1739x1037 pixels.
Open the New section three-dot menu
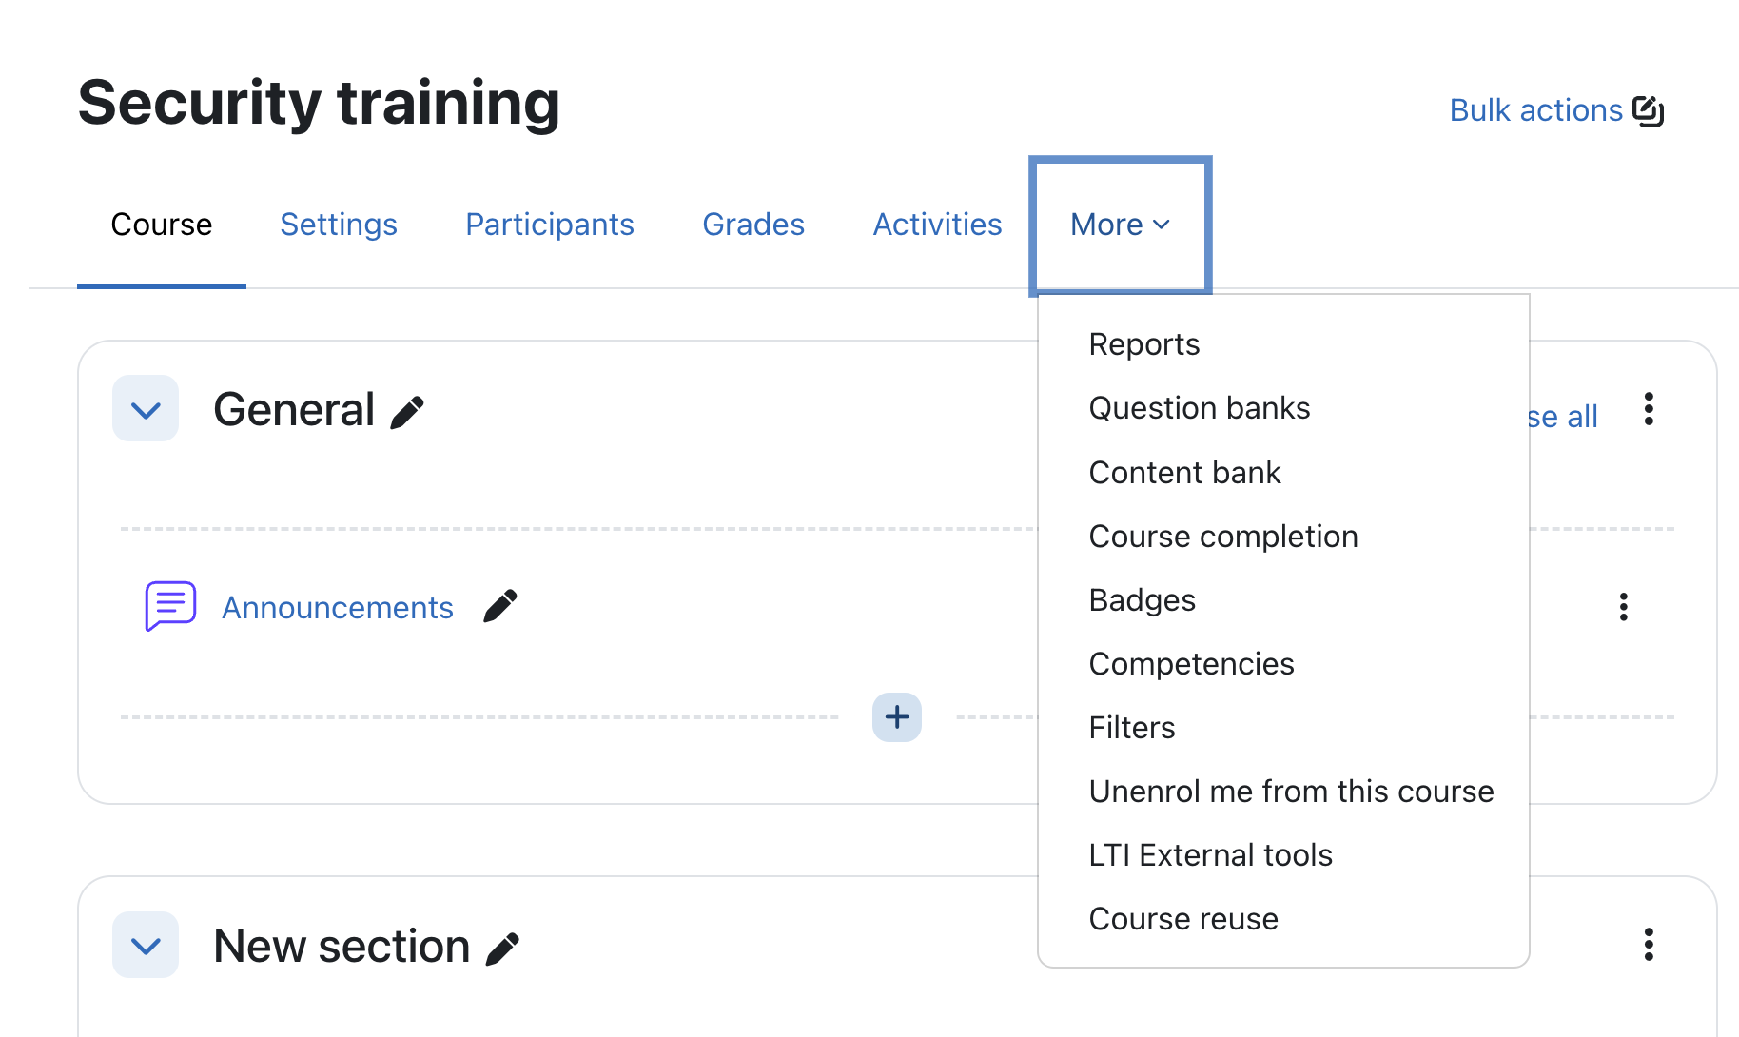[1649, 945]
